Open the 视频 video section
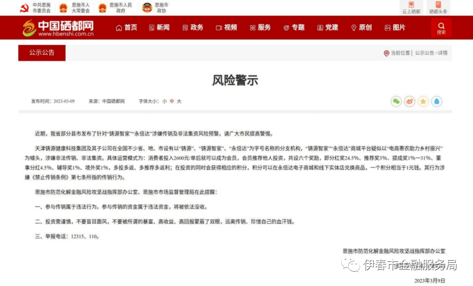The width and height of the screenshot is (473, 286). coord(226,28)
